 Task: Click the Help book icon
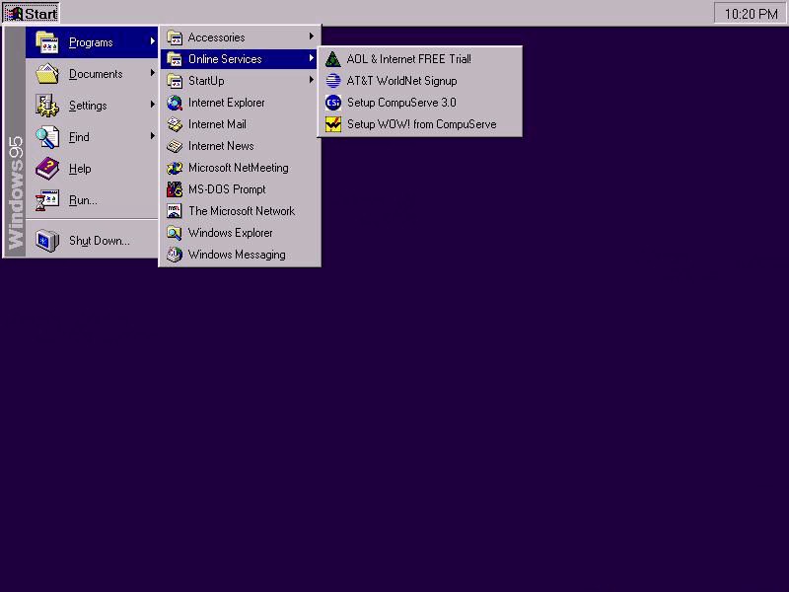point(47,169)
